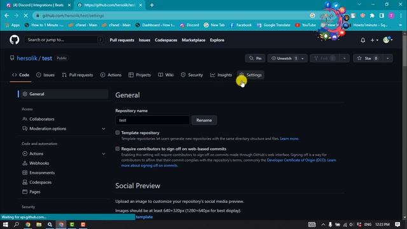Open Pull requests in top navigation

121,40
